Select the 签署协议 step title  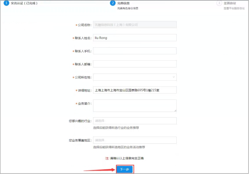point(229,3)
